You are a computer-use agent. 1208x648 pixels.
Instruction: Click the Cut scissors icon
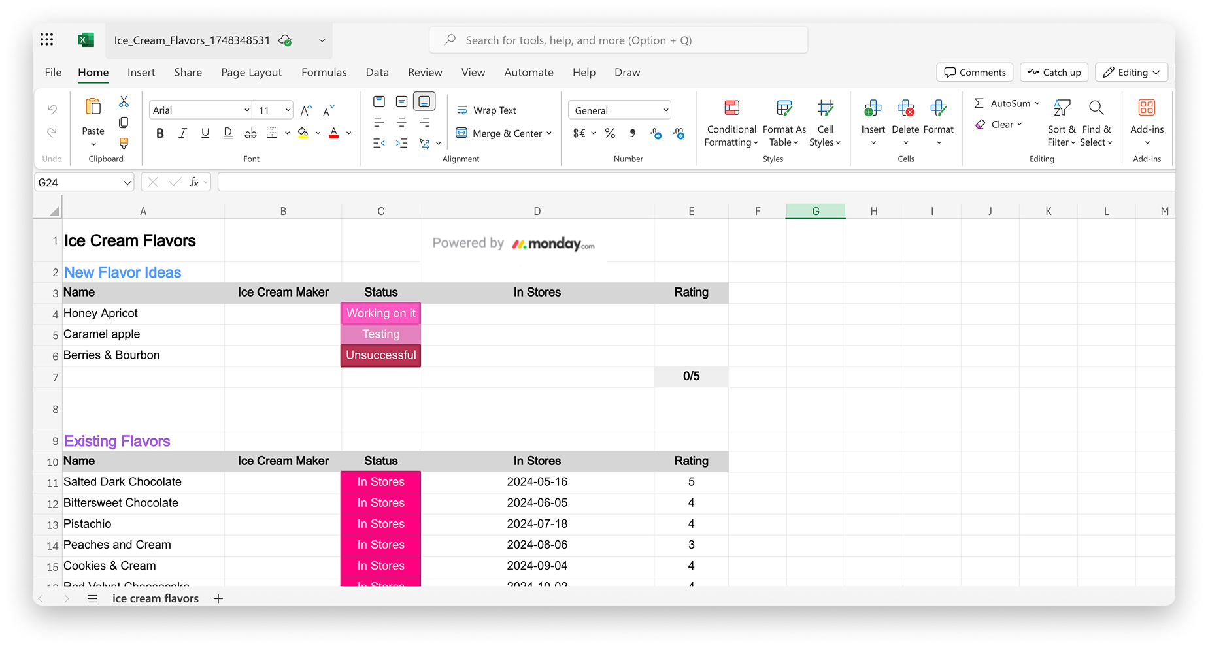point(124,102)
